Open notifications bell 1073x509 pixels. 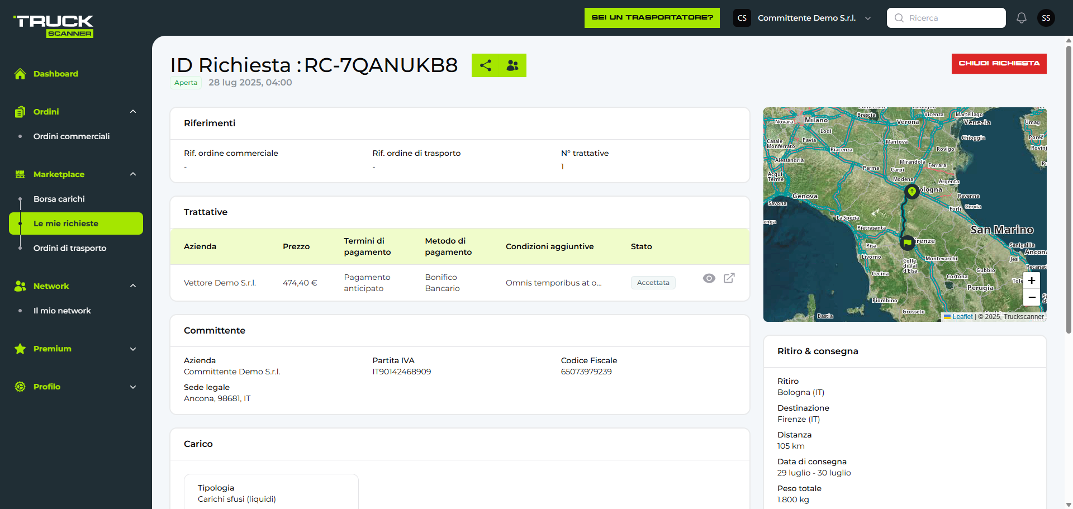click(1022, 18)
